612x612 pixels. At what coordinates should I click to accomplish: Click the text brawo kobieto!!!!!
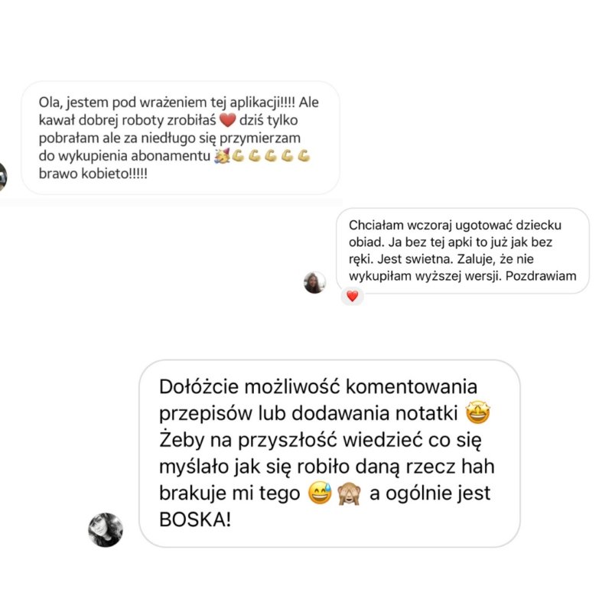[93, 174]
